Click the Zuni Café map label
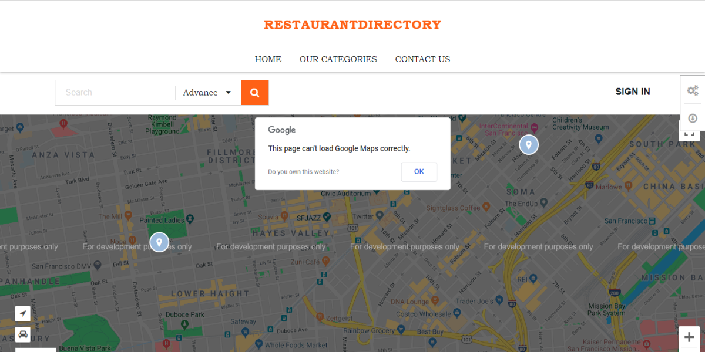The height and width of the screenshot is (352, 705). [305, 262]
